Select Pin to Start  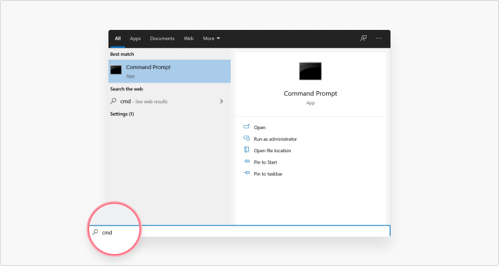pos(265,162)
